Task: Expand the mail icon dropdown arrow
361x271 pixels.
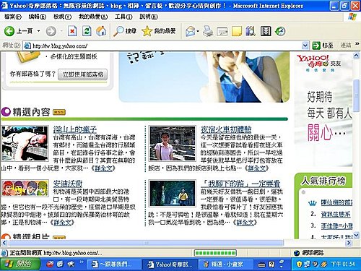Action: [198, 31]
